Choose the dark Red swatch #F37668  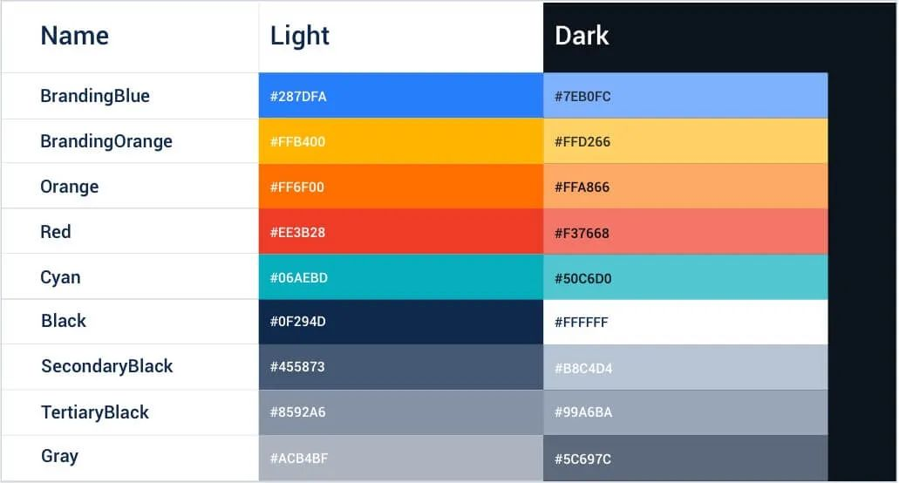tap(684, 232)
